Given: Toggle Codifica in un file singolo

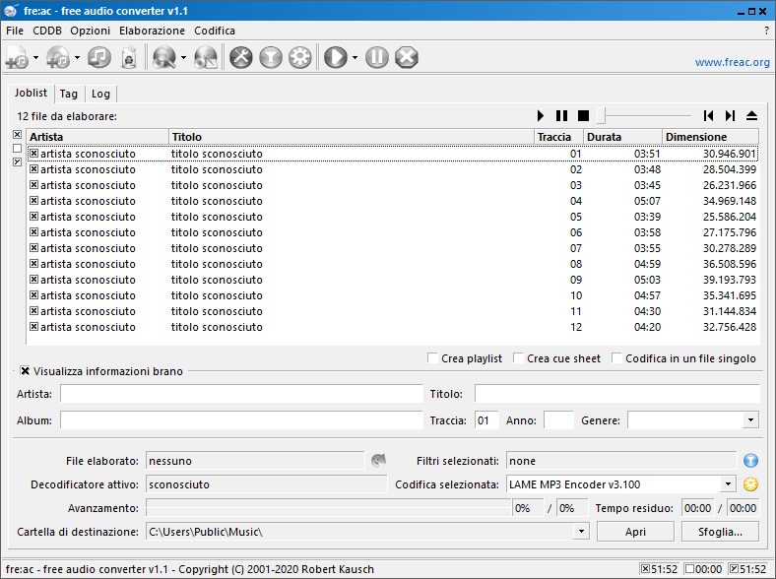Looking at the screenshot, I should [x=617, y=358].
